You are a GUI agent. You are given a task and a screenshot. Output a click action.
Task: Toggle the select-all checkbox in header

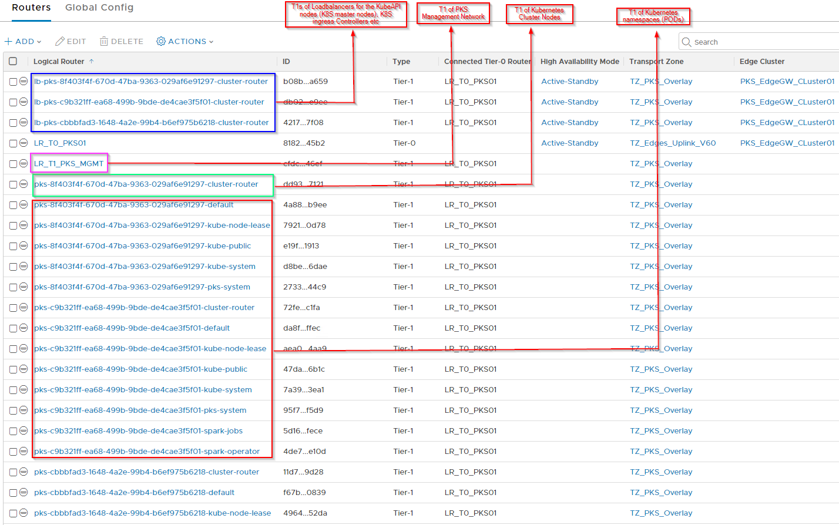[x=13, y=61]
